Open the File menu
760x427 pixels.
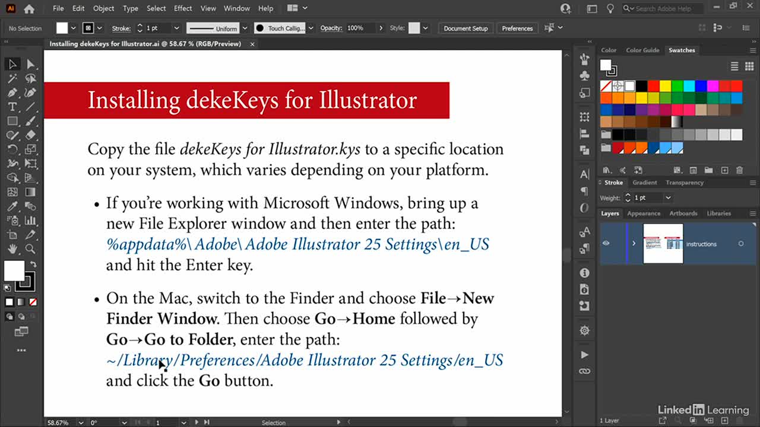click(x=58, y=8)
